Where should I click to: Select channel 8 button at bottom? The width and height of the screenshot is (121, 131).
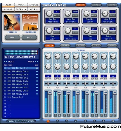pyautogui.click(x=113, y=121)
